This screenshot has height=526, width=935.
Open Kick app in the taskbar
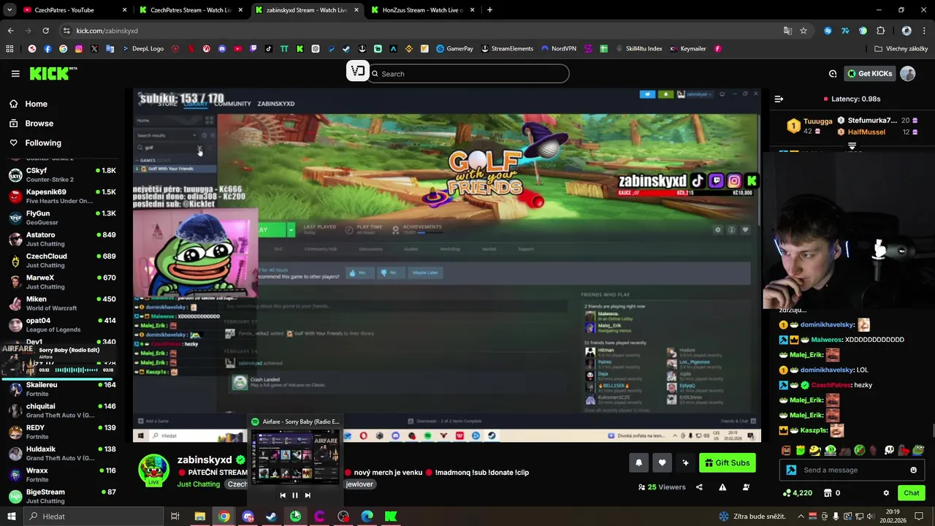point(391,517)
